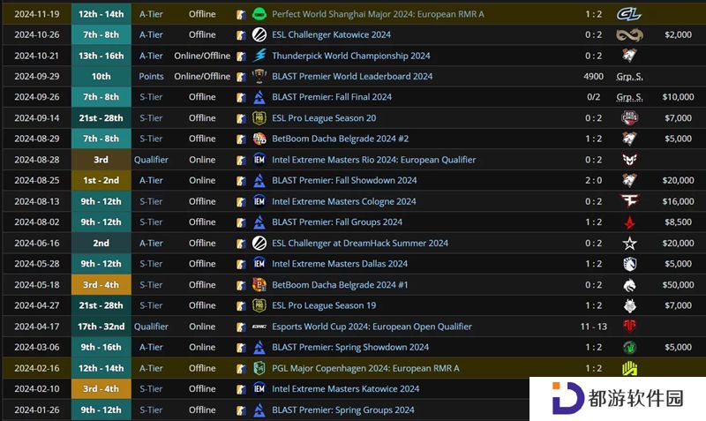Click Team Liquid logo in IEM Dallas 2024 row
Image resolution: width=706 pixels, height=421 pixels.
629,264
